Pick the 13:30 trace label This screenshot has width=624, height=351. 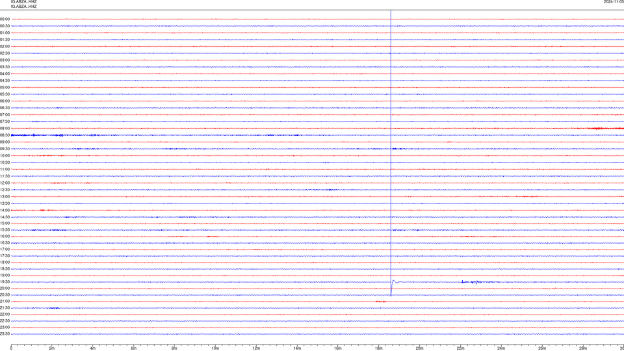(x=5, y=203)
